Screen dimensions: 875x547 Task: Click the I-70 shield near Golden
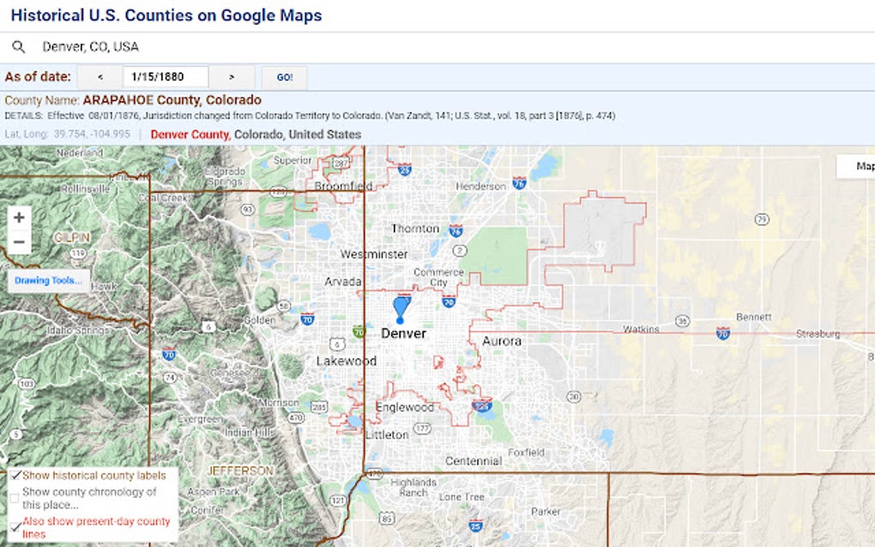click(x=307, y=320)
